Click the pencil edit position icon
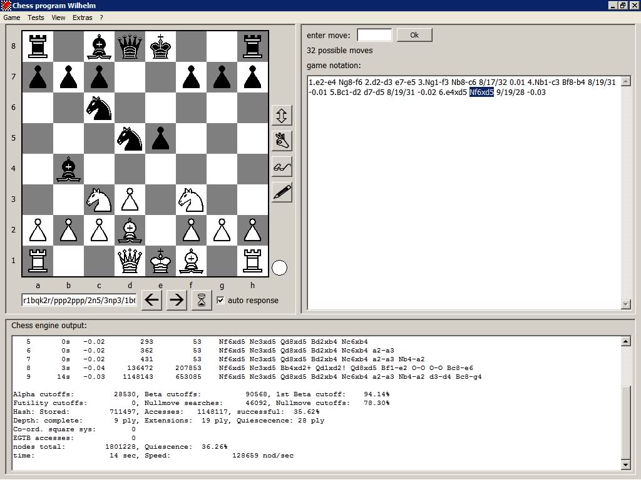This screenshot has width=641, height=480. tap(282, 192)
